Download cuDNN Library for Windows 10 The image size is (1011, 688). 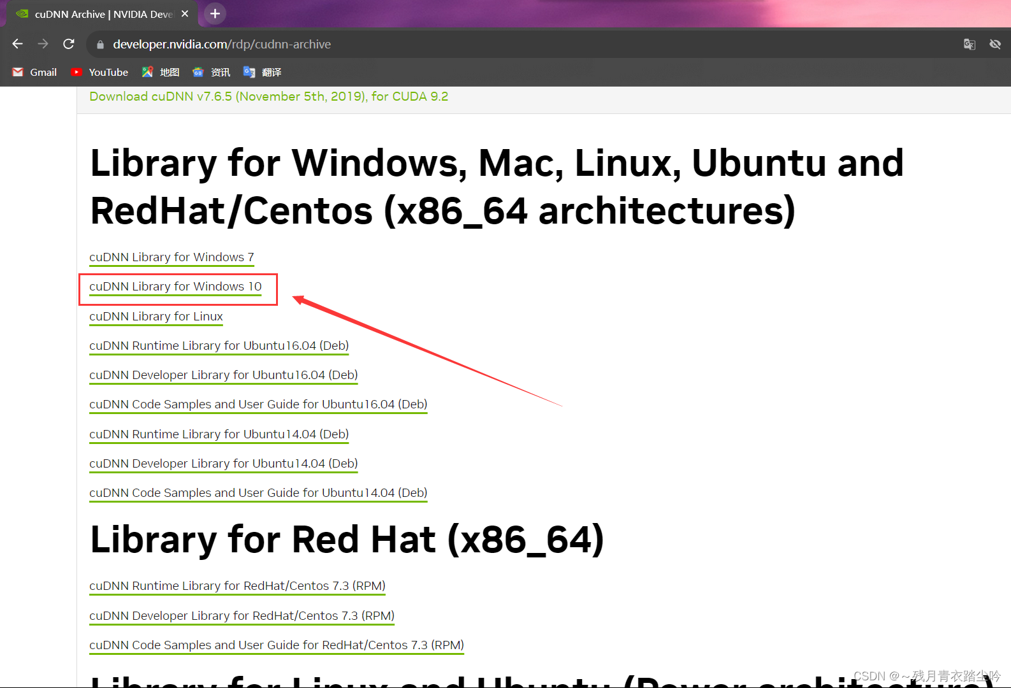175,287
